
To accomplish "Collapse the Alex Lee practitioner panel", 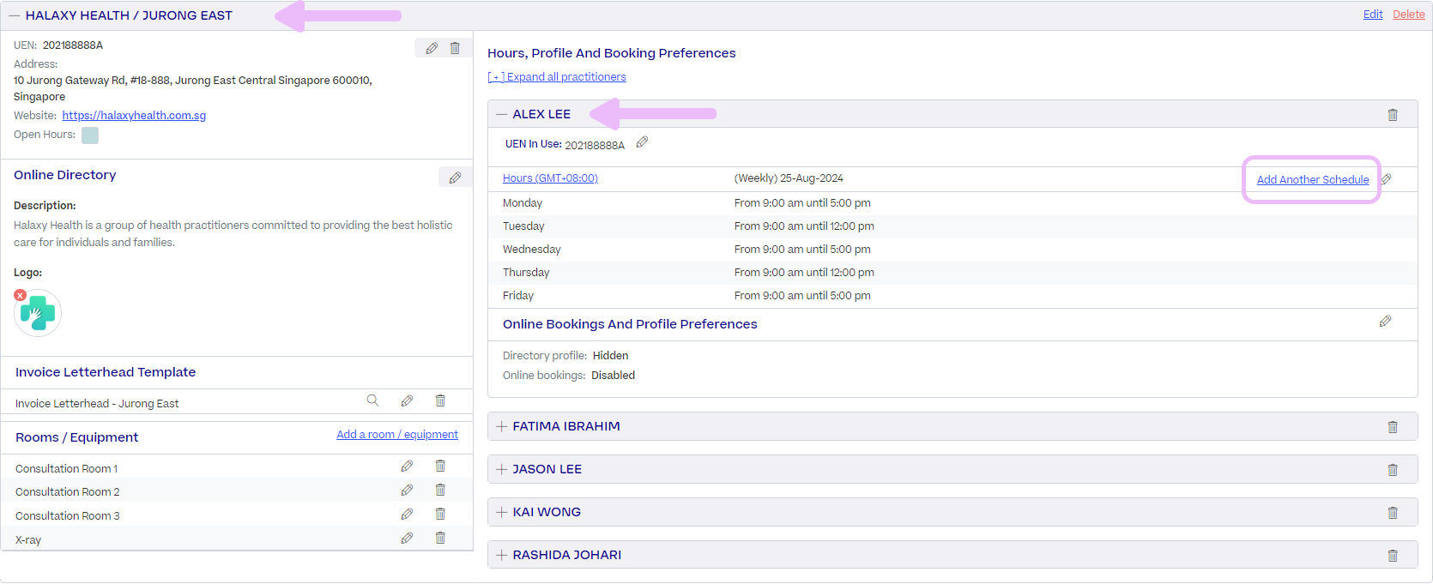I will coord(502,114).
